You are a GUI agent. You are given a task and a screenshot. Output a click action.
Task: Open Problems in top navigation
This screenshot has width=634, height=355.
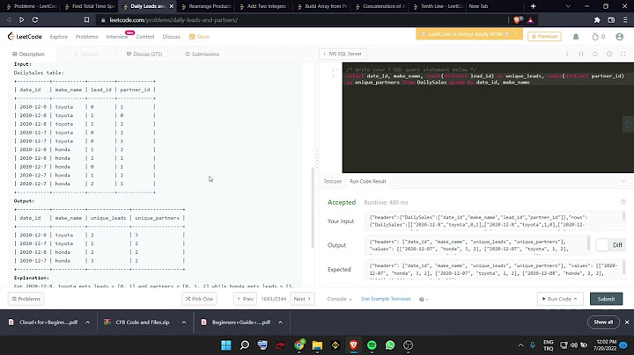click(x=86, y=37)
